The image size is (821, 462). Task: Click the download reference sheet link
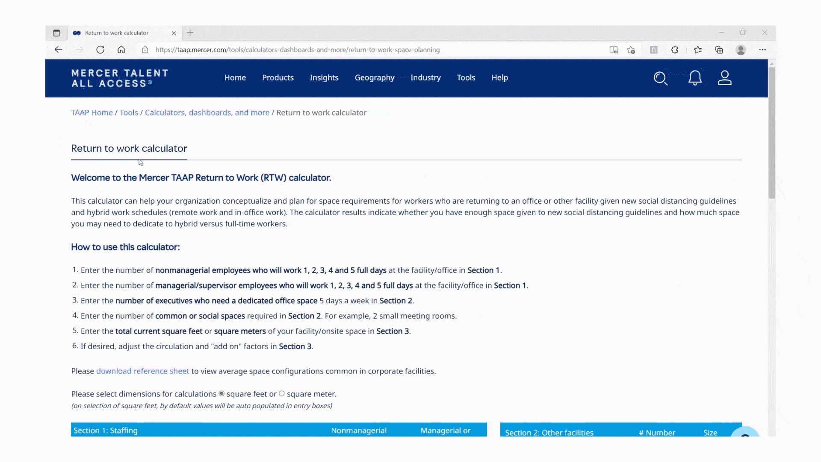coord(142,371)
